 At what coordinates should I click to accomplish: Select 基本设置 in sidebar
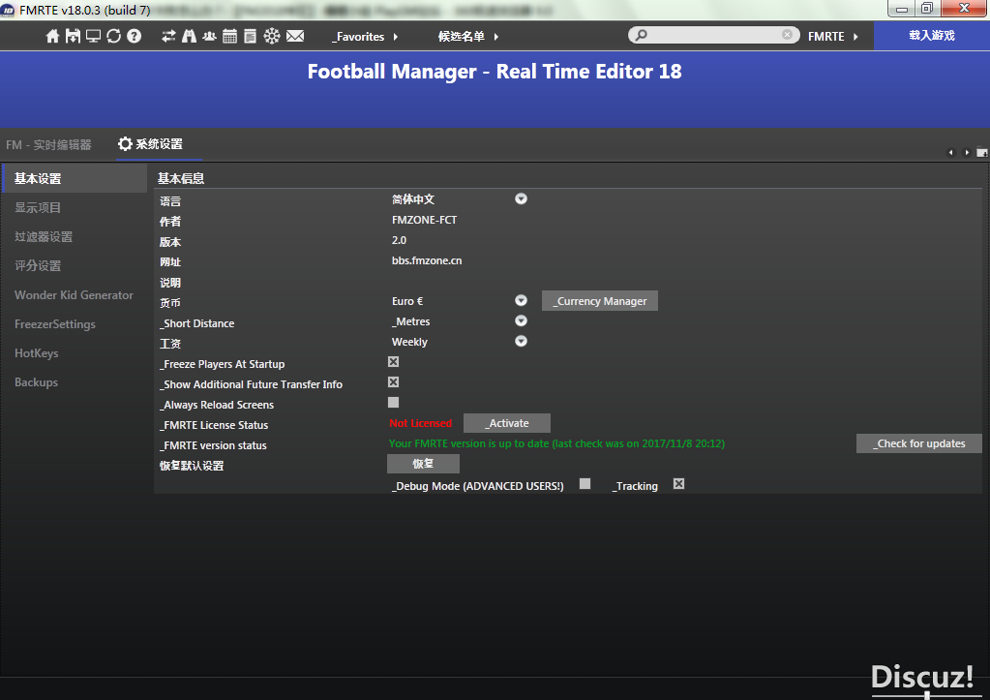pyautogui.click(x=75, y=179)
